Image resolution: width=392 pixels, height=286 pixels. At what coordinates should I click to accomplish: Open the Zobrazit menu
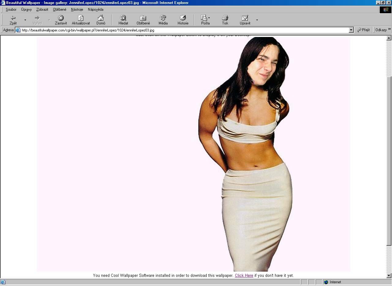[x=42, y=9]
